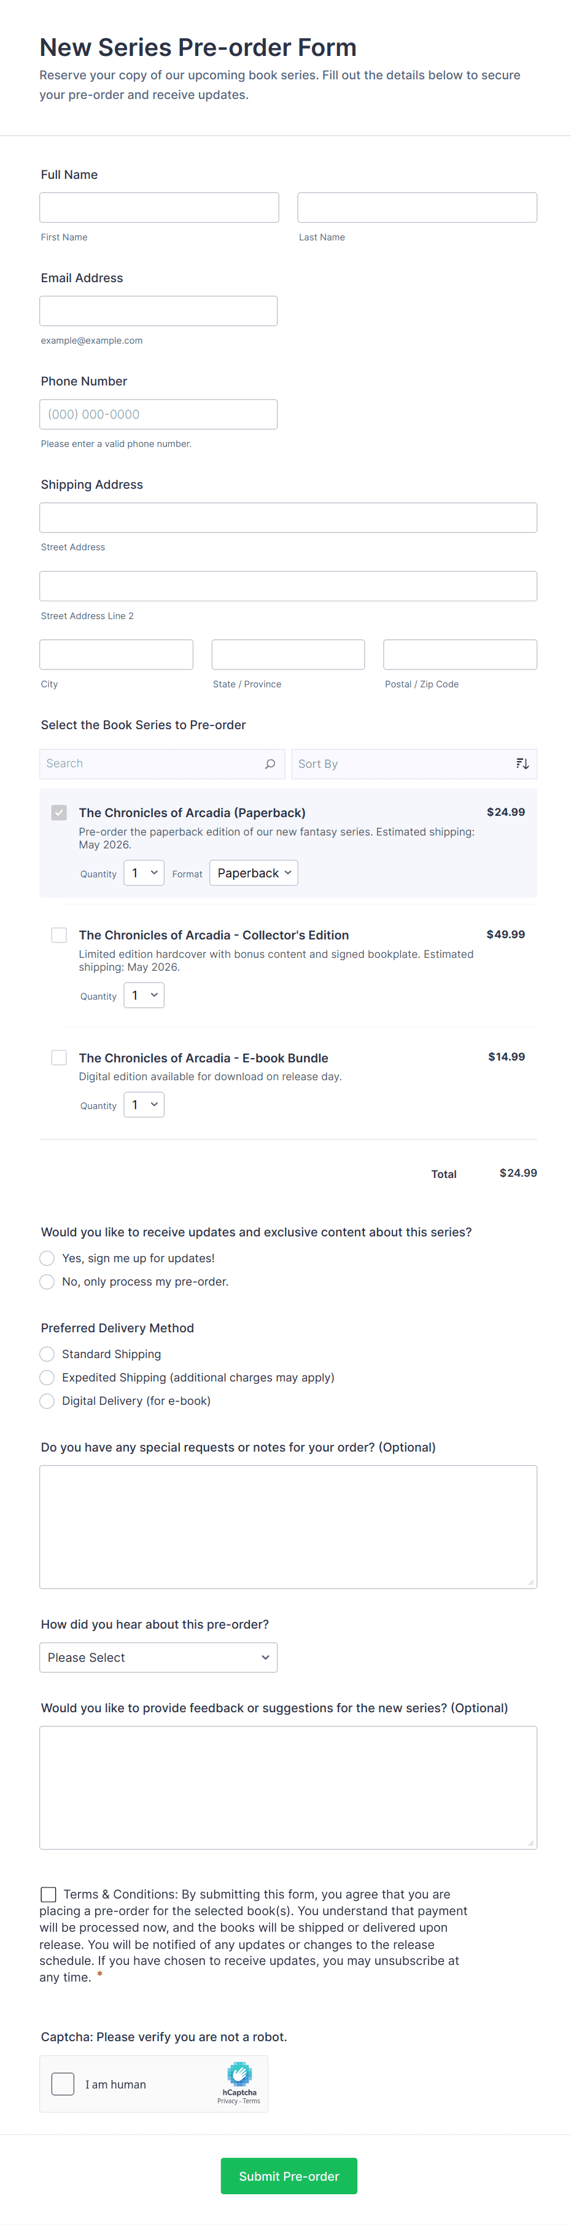Check the Collector's Edition product checkbox
The height and width of the screenshot is (2225, 571).
pos(59,935)
